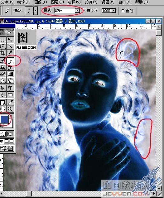Open the 窗口 (W) menu
Screen dimensions: 164x198
(x=125, y=2)
